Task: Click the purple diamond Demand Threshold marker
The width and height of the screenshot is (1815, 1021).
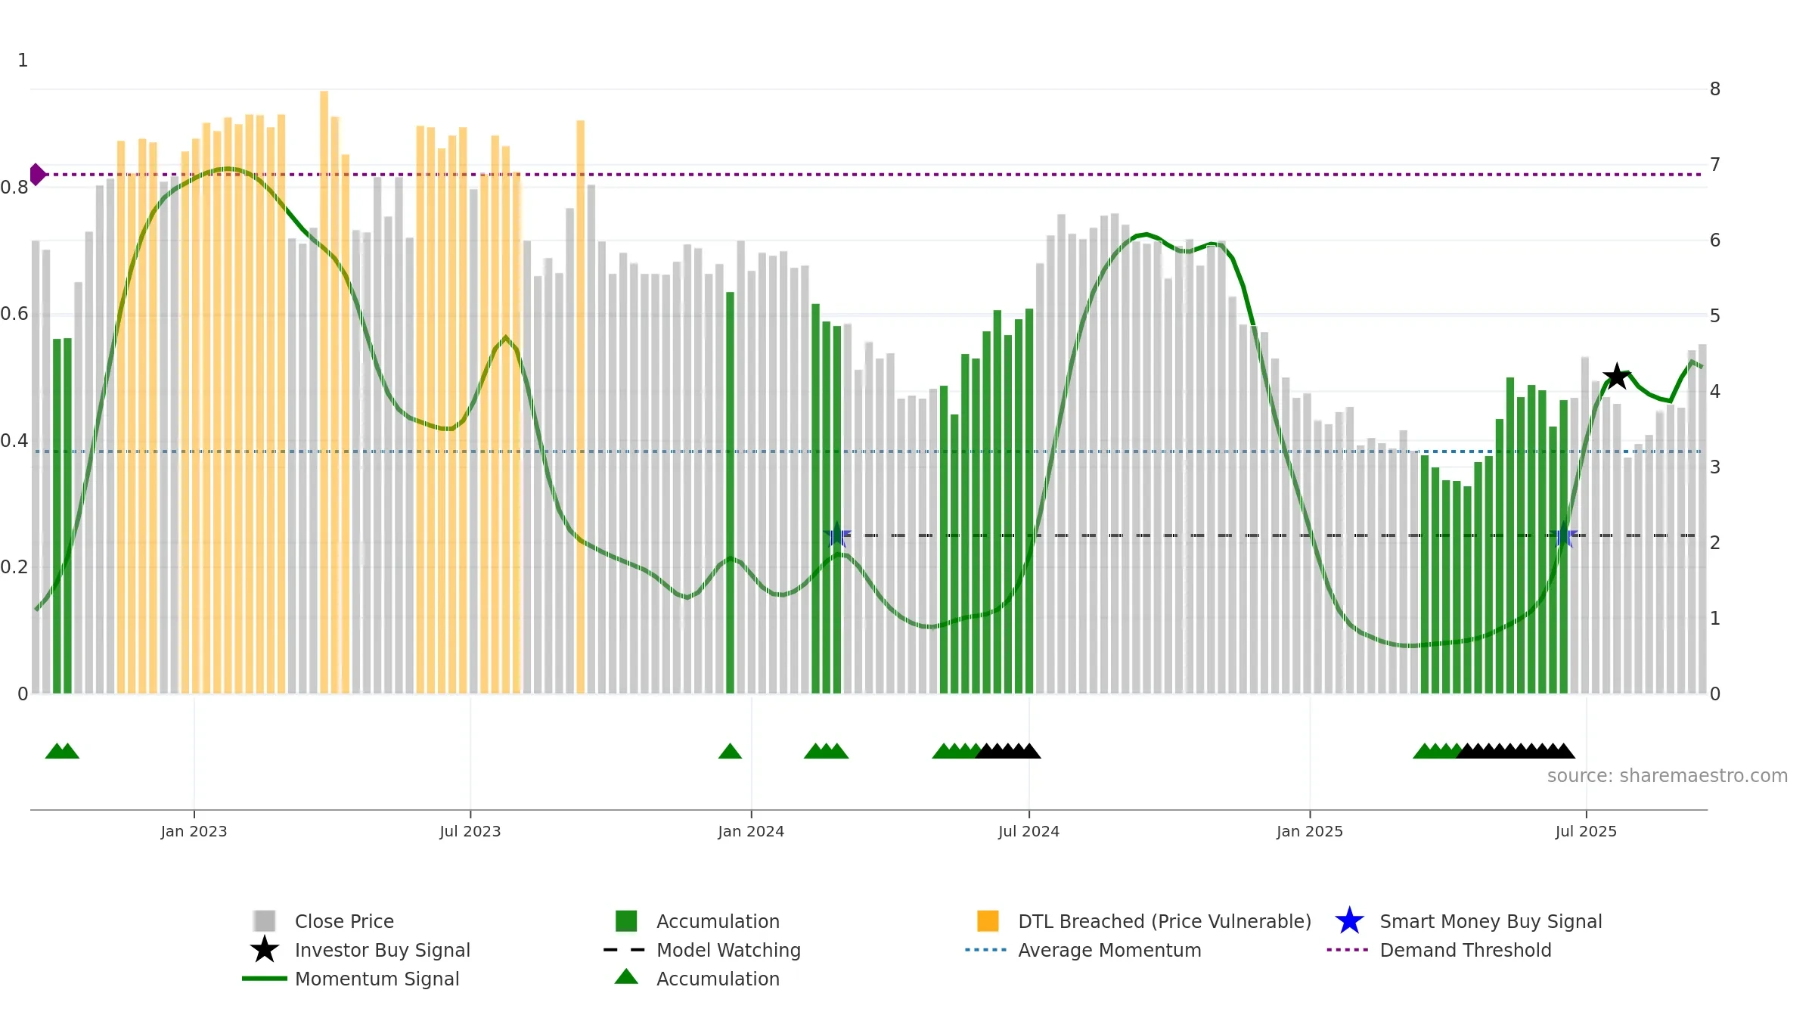Action: click(37, 175)
